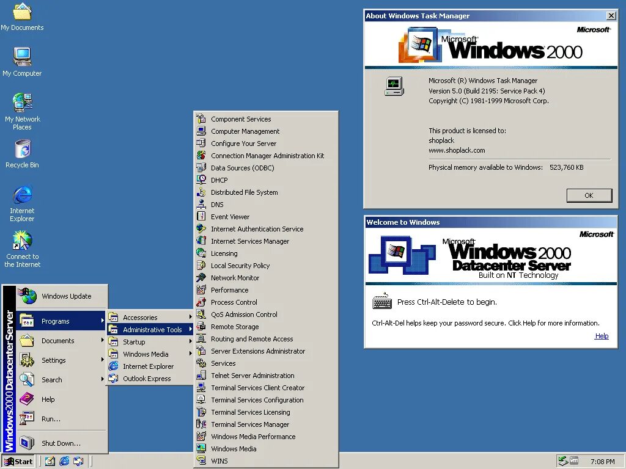
Task: Click the Event Viewer icon
Action: click(x=201, y=217)
